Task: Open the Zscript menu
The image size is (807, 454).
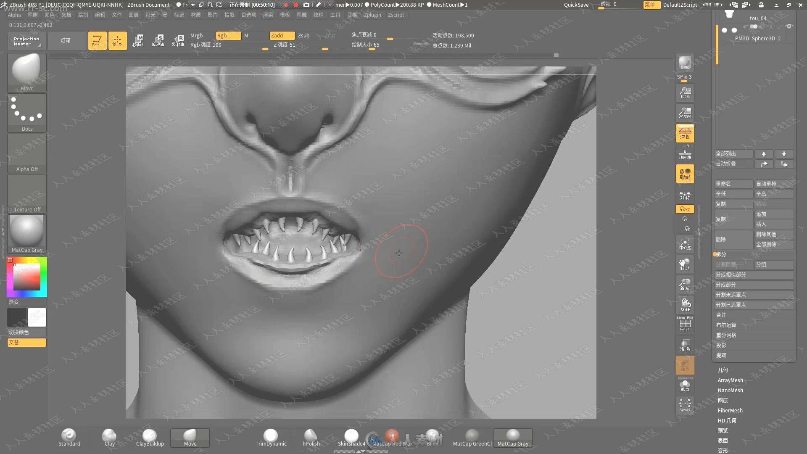Action: [396, 15]
